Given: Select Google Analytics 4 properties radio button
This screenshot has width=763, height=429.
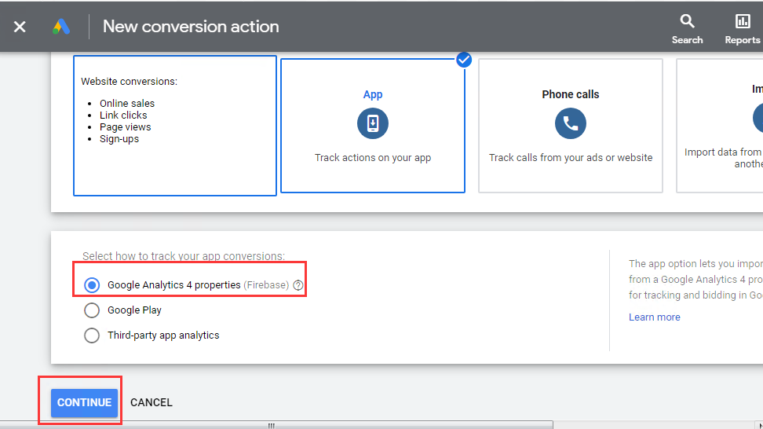Looking at the screenshot, I should coord(92,285).
